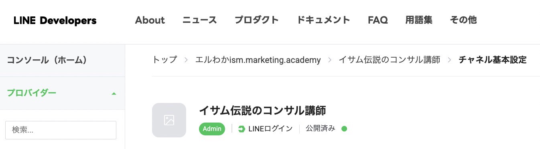Screen dimensions: 540x149
Task: Select the チャネル基本設定 breadcrumb item
Action: coord(492,60)
